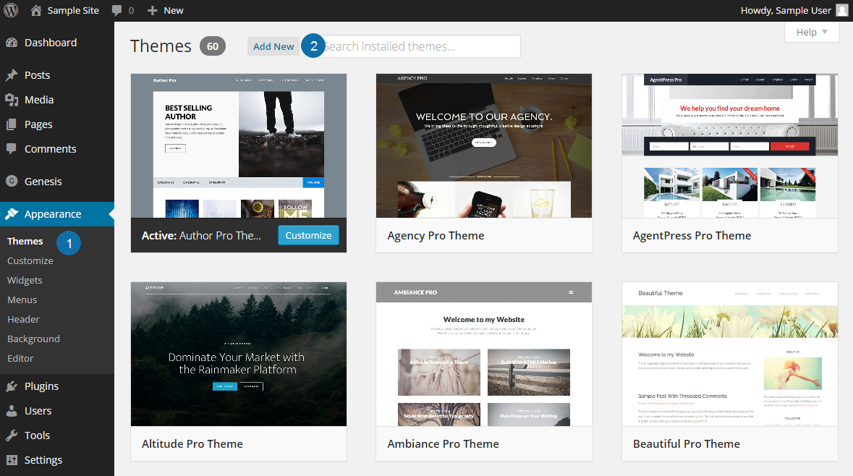Image resolution: width=853 pixels, height=476 pixels.
Task: Open the Editor submenu link
Action: pos(20,359)
